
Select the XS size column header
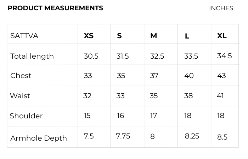tap(89, 36)
